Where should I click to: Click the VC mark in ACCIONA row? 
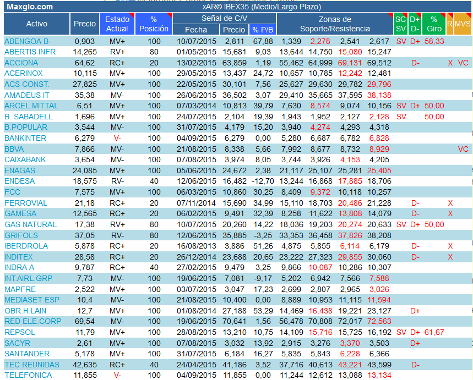click(463, 63)
